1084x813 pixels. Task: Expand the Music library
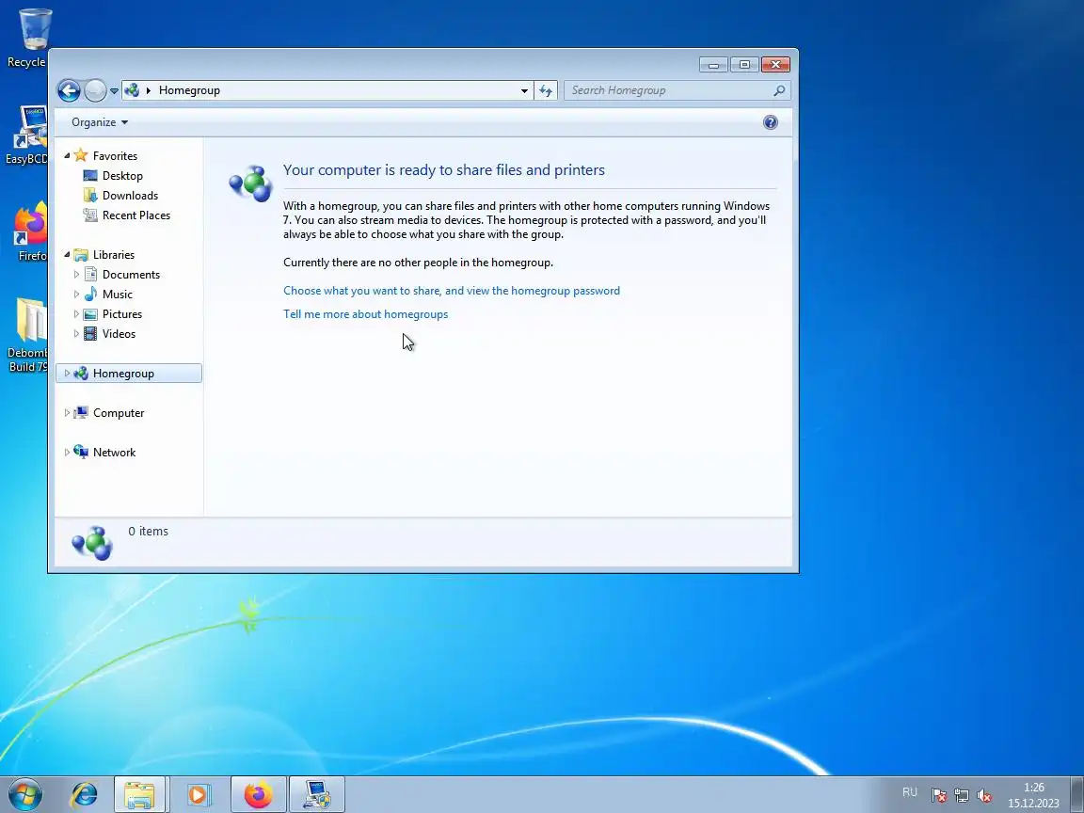(x=76, y=295)
